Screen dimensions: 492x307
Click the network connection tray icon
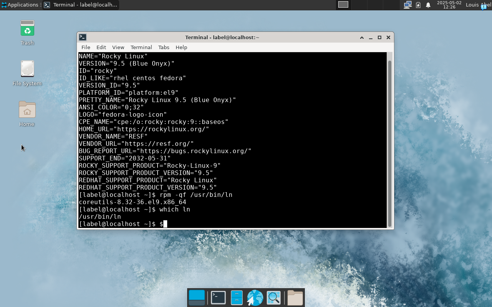pos(408,5)
